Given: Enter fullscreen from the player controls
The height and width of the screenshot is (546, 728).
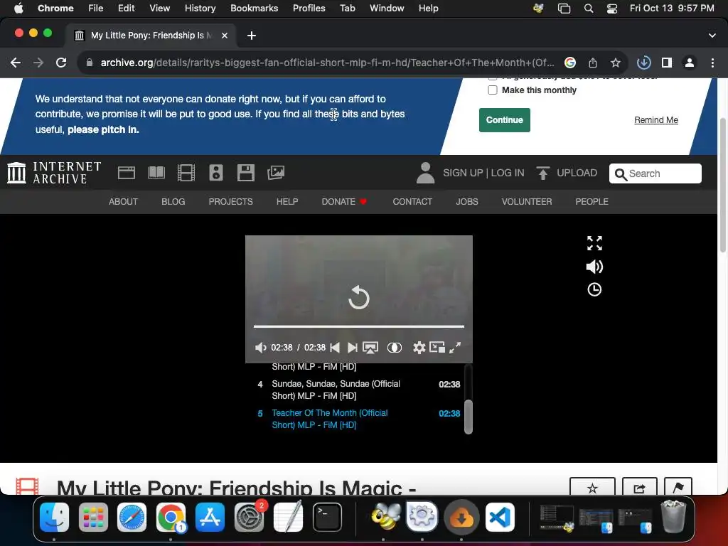Looking at the screenshot, I should tap(455, 347).
